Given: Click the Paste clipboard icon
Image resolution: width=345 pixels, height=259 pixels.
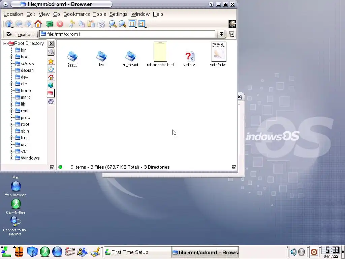Looking at the screenshot, I should tap(91, 24).
